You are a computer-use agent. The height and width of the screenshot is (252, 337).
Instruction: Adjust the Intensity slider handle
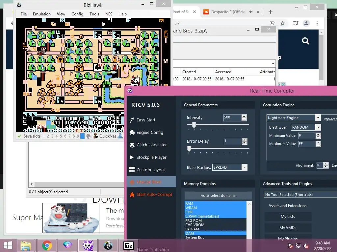click(194, 125)
